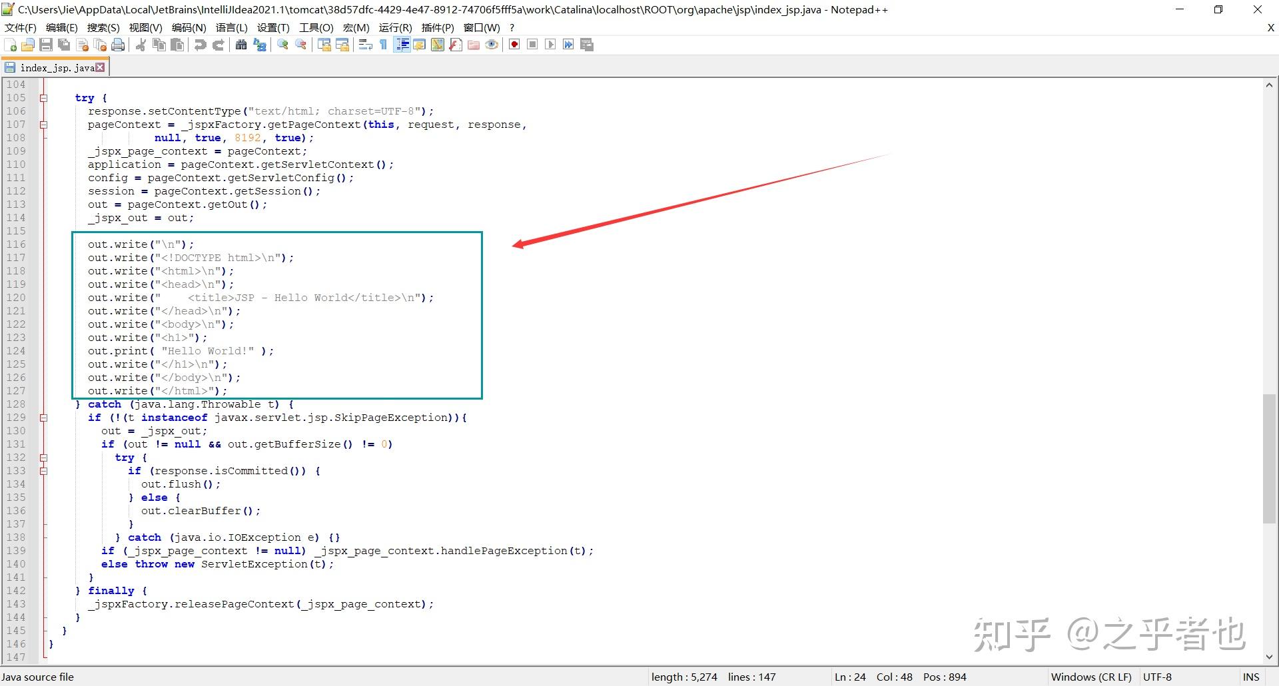Copy selection using the toolbar icon

point(159,45)
